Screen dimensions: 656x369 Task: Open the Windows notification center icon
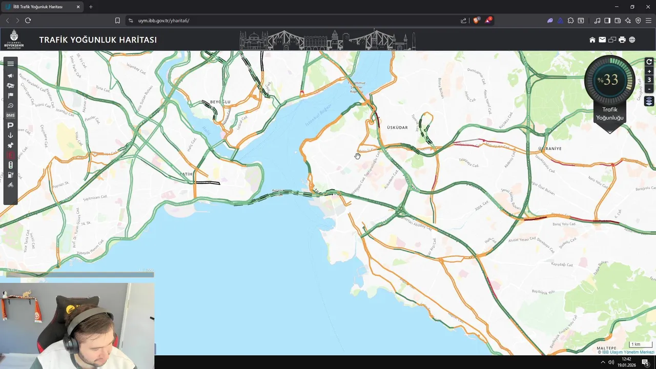click(645, 362)
